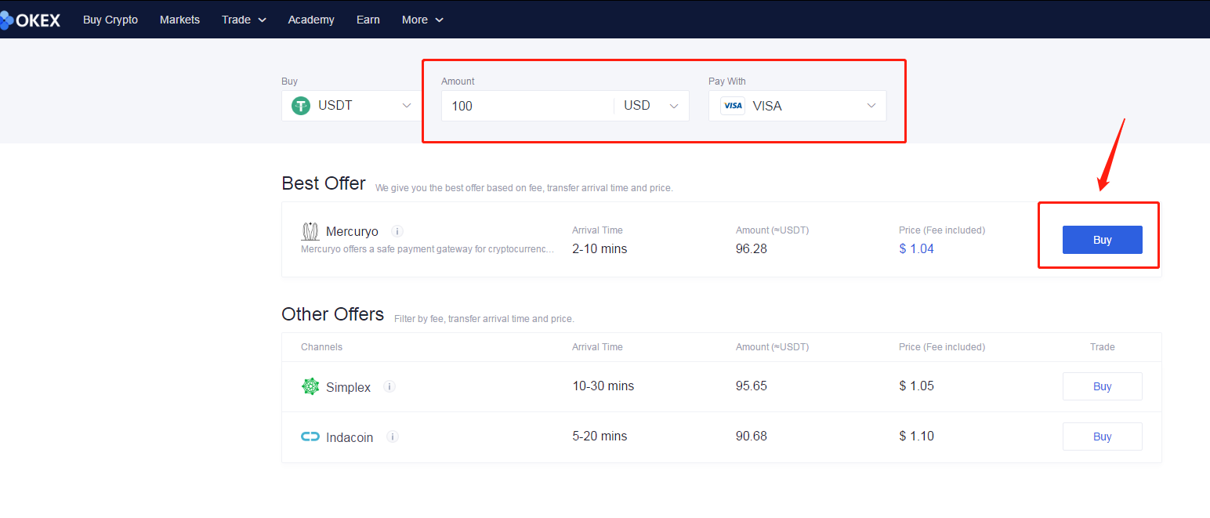
Task: Buy via the Indacoin channel
Action: pyautogui.click(x=1102, y=436)
